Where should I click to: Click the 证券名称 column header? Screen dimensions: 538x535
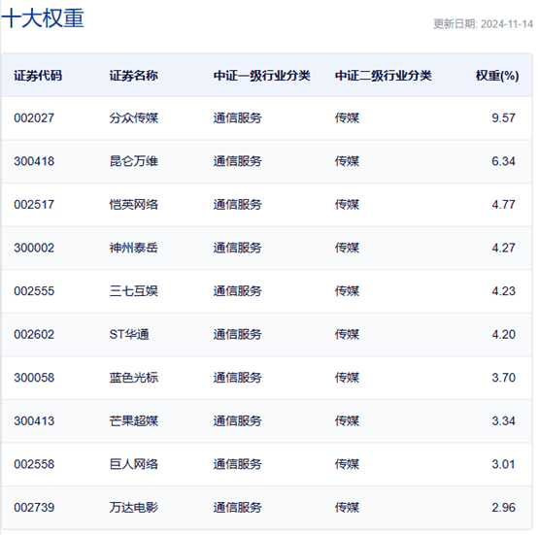[133, 76]
